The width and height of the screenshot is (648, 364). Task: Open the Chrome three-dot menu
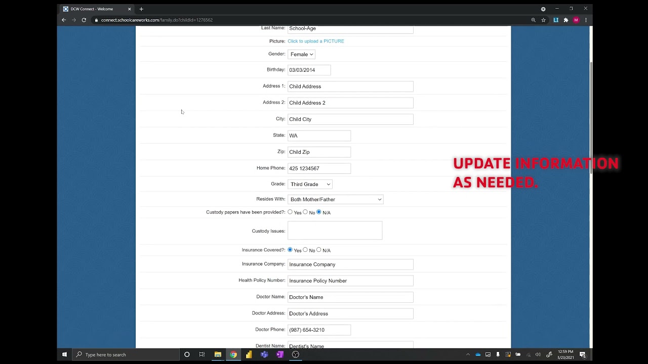coord(586,20)
